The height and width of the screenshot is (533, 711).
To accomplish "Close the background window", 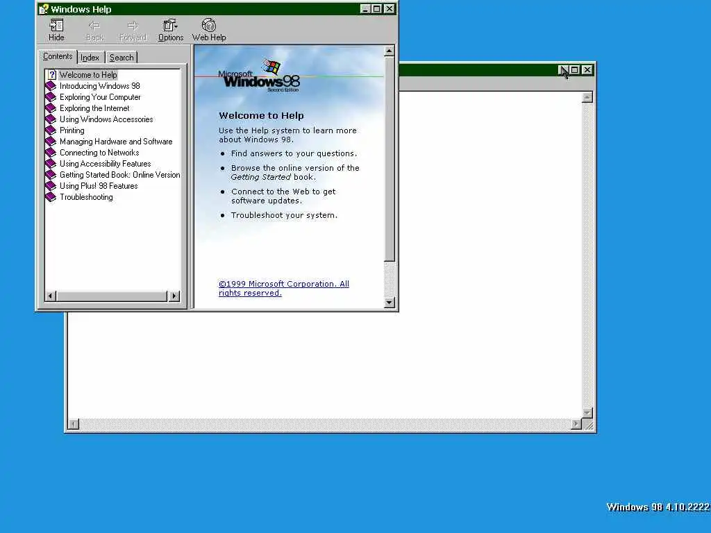I will coord(587,70).
